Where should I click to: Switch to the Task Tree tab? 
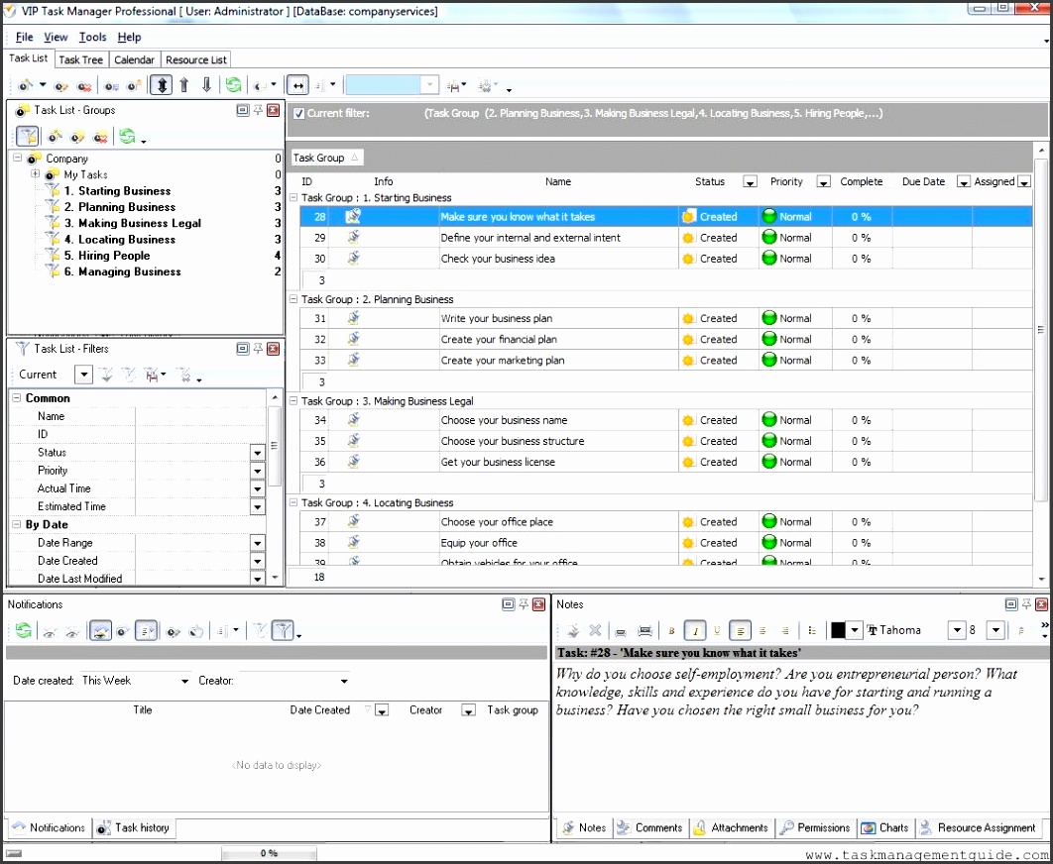80,59
